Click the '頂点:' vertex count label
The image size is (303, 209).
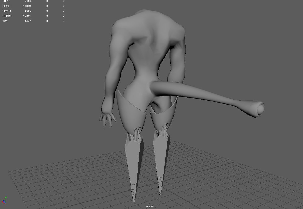[6, 1]
